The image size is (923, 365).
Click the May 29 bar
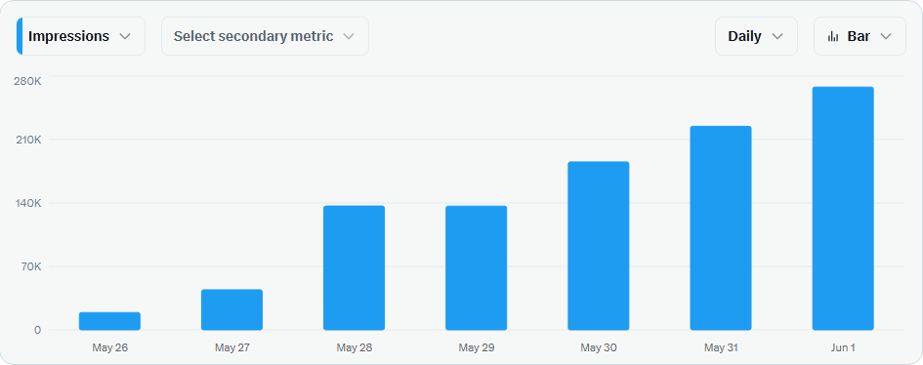pyautogui.click(x=477, y=268)
